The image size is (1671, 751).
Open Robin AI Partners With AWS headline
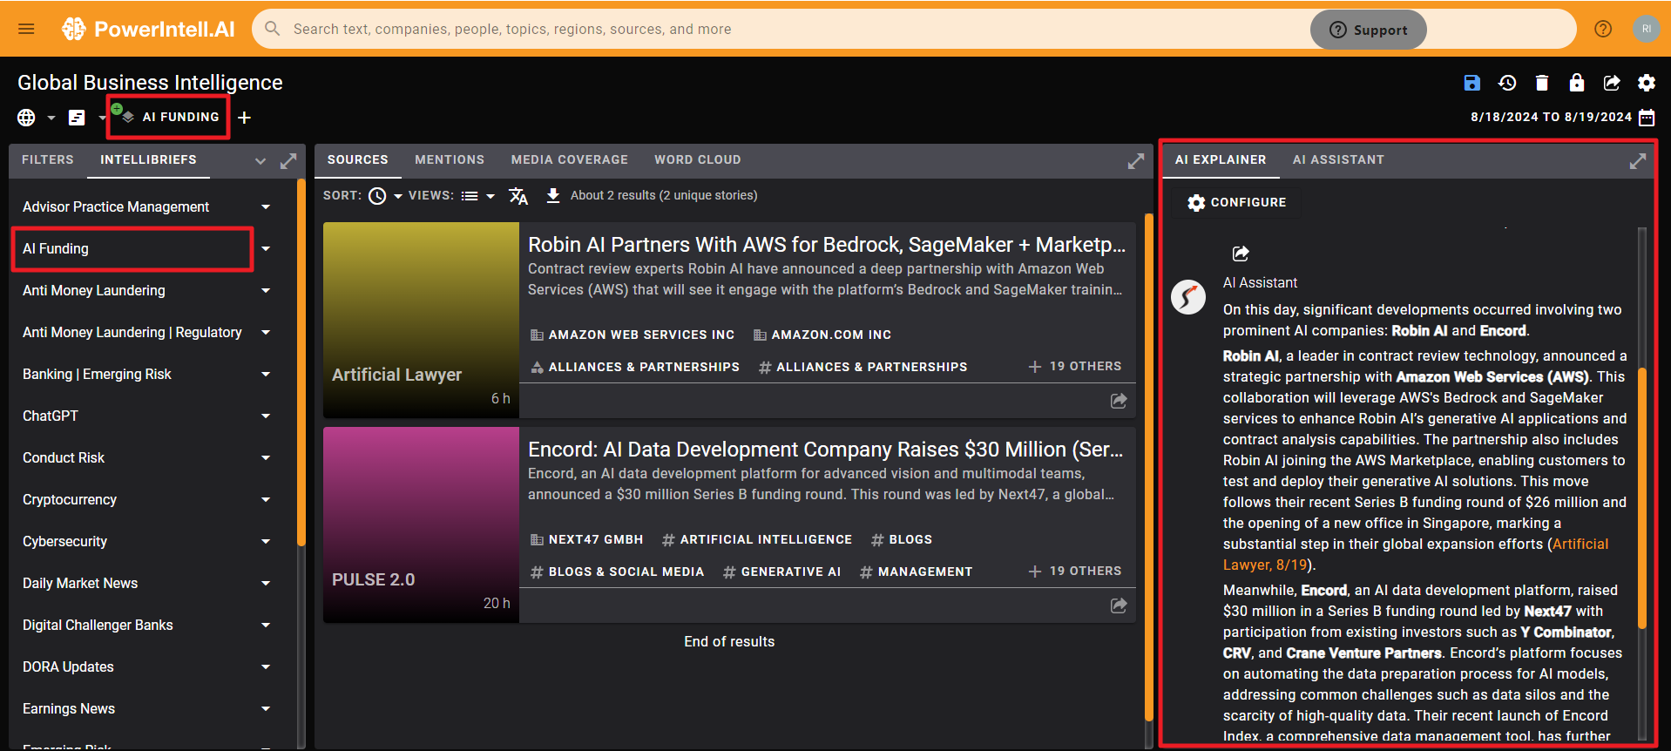[x=827, y=245]
